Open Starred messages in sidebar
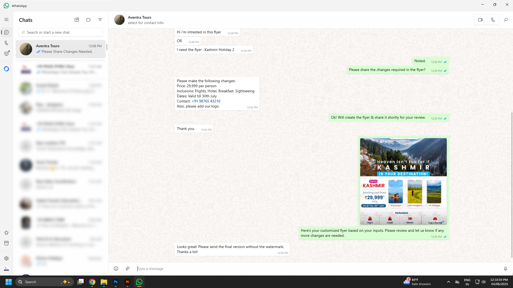 (x=6, y=233)
